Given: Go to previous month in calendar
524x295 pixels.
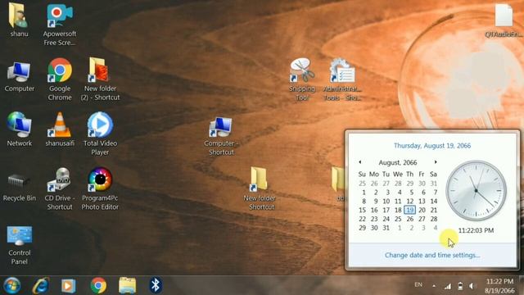Looking at the screenshot, I should click(360, 162).
